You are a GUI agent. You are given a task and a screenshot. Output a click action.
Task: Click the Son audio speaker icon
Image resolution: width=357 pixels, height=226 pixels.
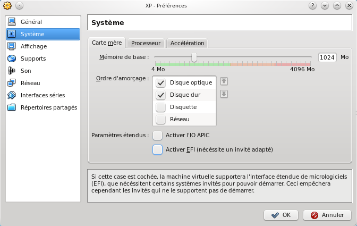pos(12,71)
